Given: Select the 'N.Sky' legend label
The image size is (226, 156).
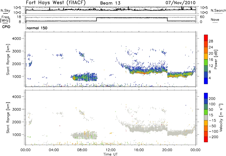Looking at the screenshot, I should 5,10.
